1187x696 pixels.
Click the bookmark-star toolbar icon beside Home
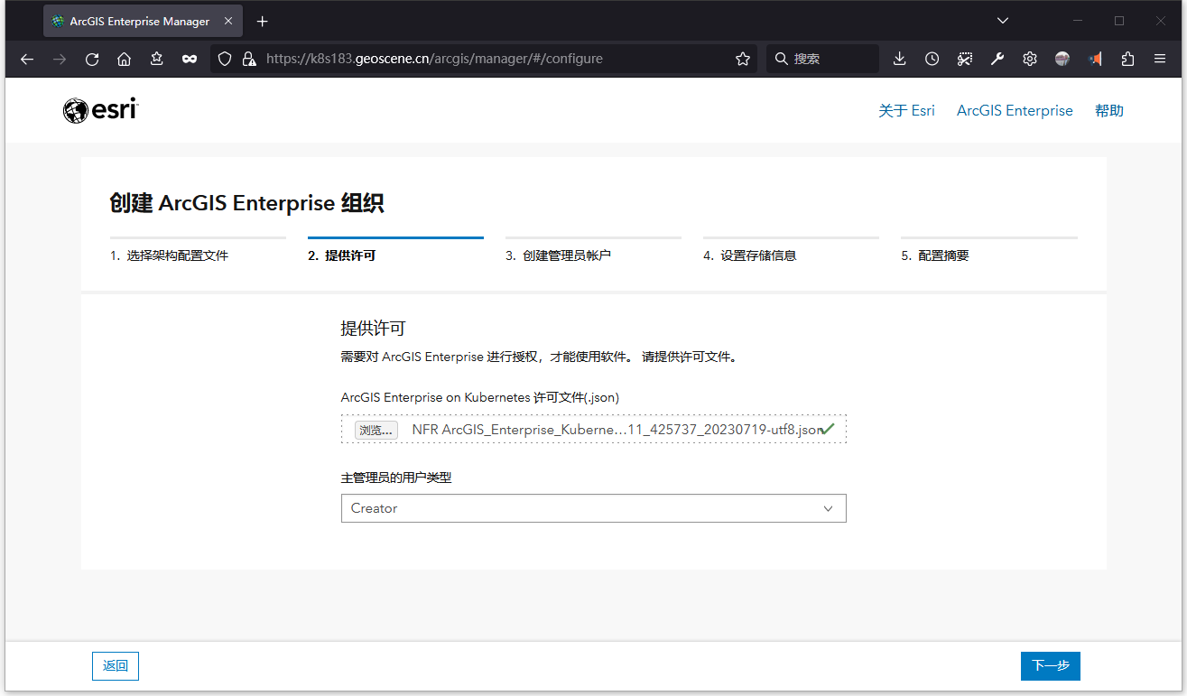(x=157, y=59)
